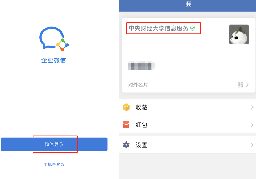Viewport: 256px width, 179px height.
Task: Open the 设置 gear icon
Action: (x=126, y=145)
